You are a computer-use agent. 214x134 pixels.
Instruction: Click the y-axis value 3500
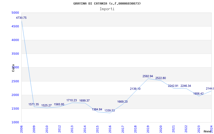point(15,54)
